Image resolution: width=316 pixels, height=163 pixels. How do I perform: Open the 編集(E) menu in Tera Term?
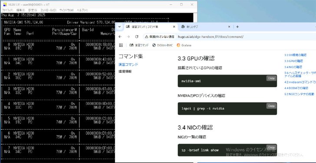click(x=21, y=10)
